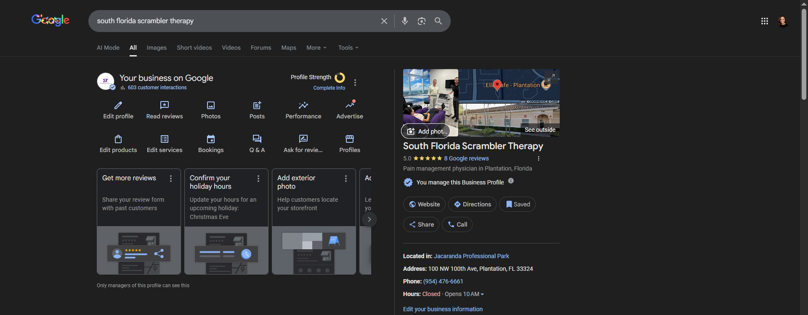
Task: Open Edit profile pencil option
Action: (x=118, y=110)
